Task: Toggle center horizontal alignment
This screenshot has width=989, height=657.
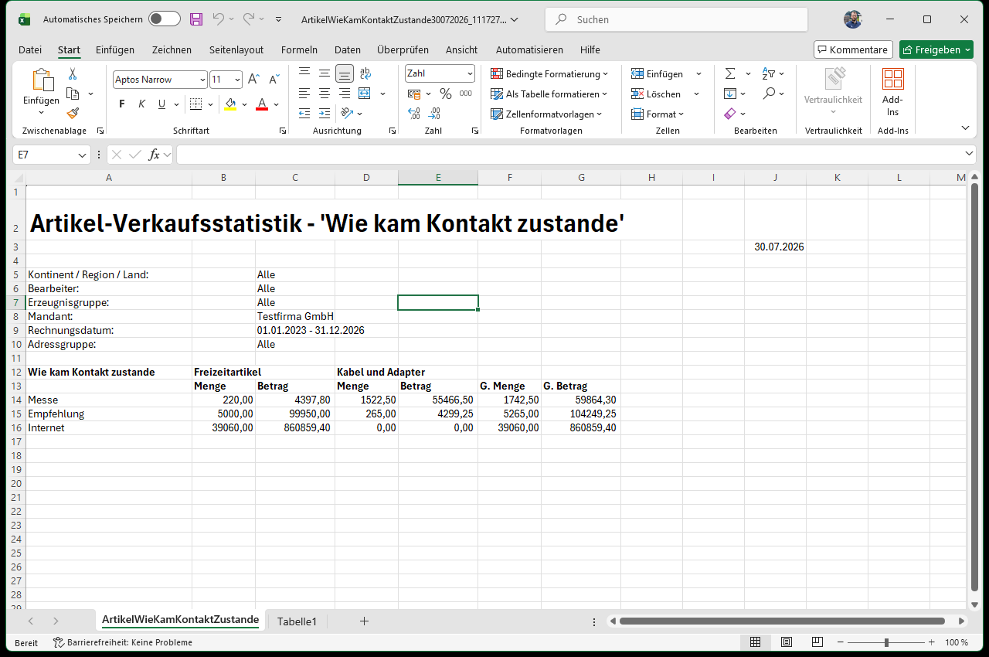Action: coord(325,94)
